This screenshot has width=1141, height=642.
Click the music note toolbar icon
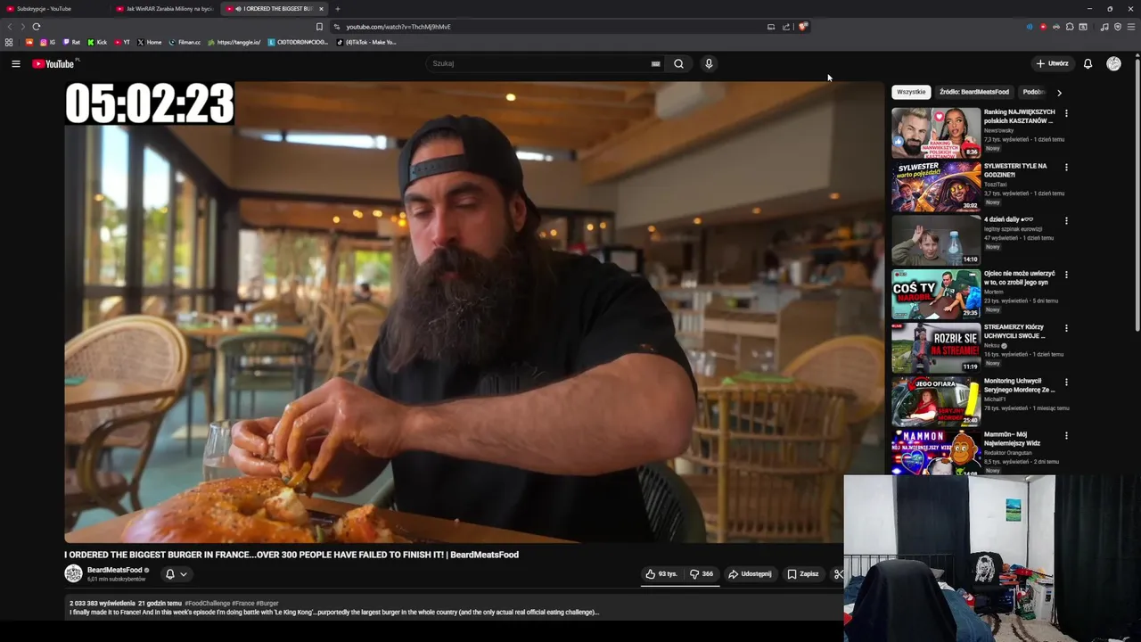pyautogui.click(x=1104, y=27)
